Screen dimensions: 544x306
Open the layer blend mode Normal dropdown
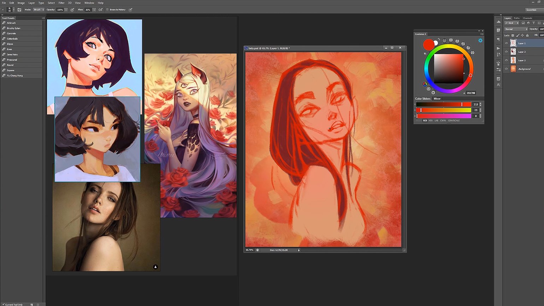coord(516,29)
